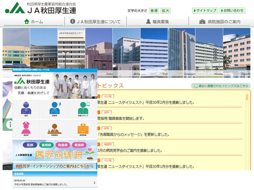This screenshot has height=190, width=254.
Task: Select the Akita hospital photo
Action: tap(126, 53)
